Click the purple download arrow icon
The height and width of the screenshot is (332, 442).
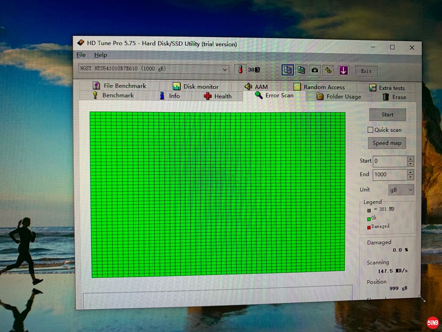pos(343,70)
